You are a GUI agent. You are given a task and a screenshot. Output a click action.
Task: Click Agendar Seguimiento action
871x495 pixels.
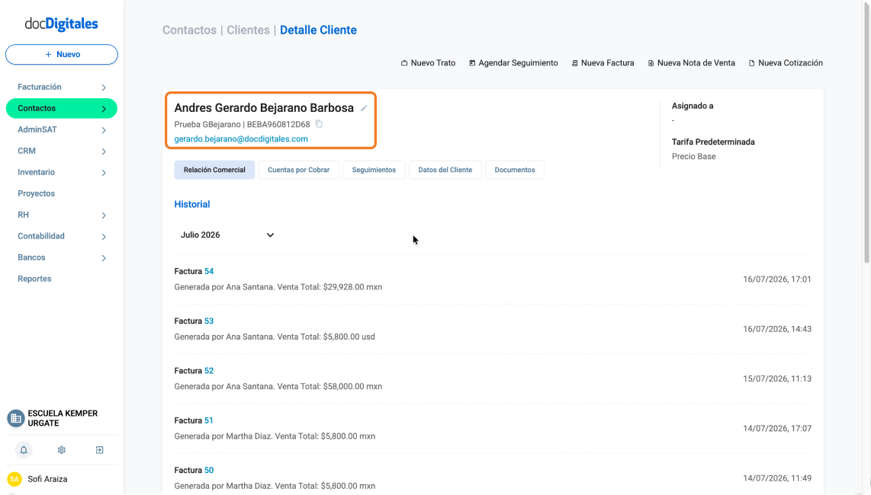513,63
